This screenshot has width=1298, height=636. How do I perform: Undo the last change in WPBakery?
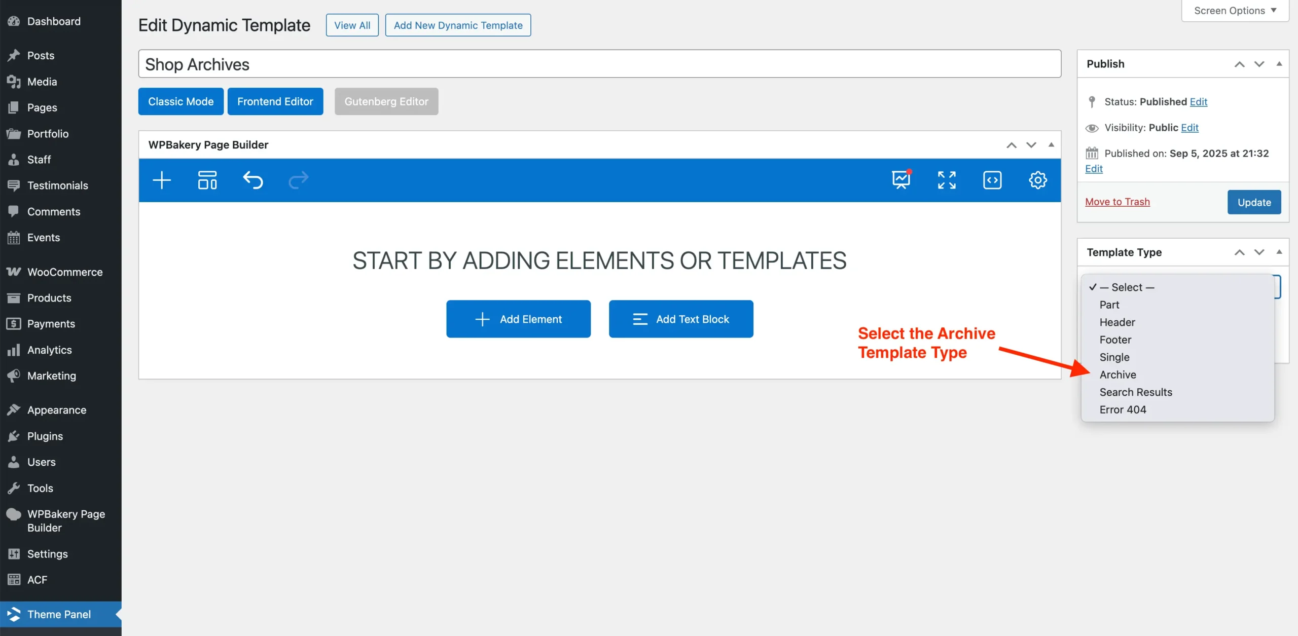[x=254, y=180]
